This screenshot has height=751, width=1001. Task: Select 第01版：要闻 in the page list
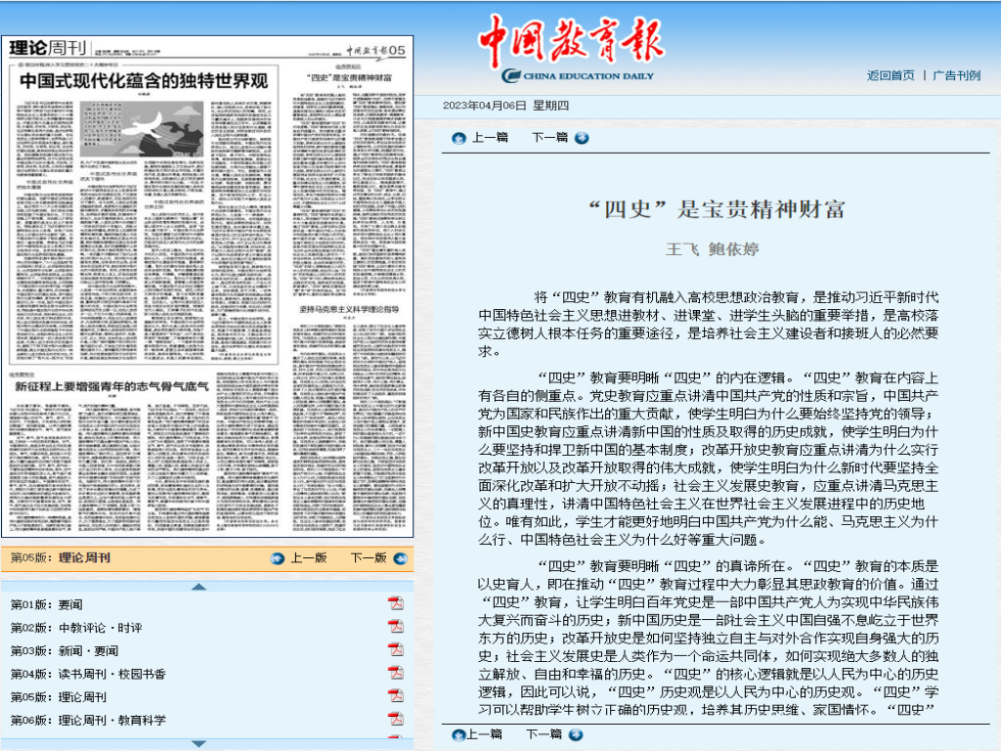pyautogui.click(x=47, y=604)
